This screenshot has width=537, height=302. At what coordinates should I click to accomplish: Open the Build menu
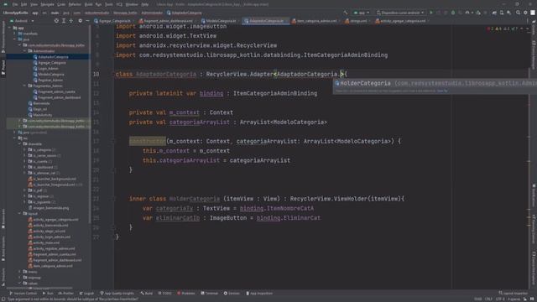(88, 4)
